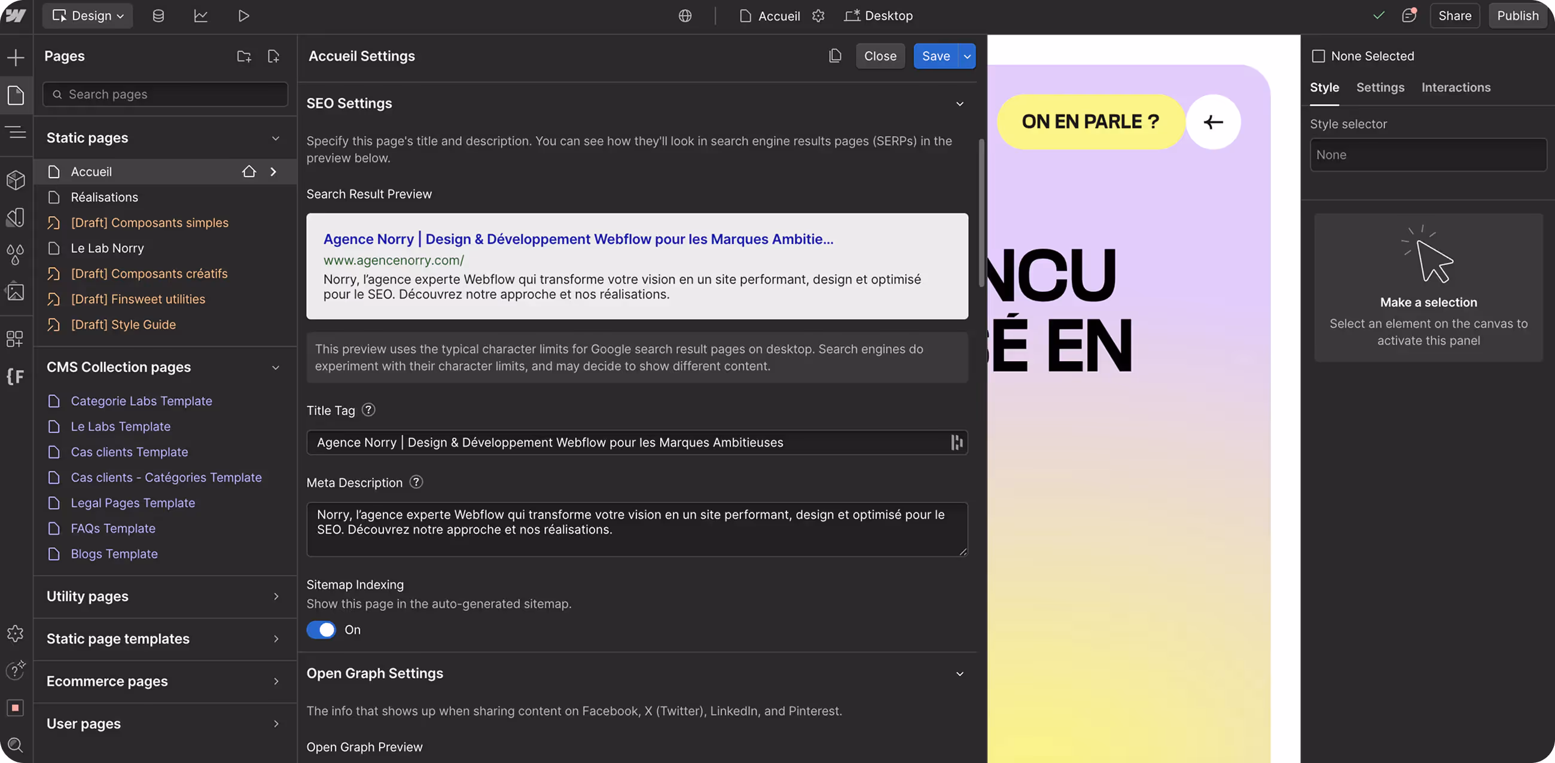Open the Save button dropdown arrow
1555x763 pixels.
coord(967,56)
